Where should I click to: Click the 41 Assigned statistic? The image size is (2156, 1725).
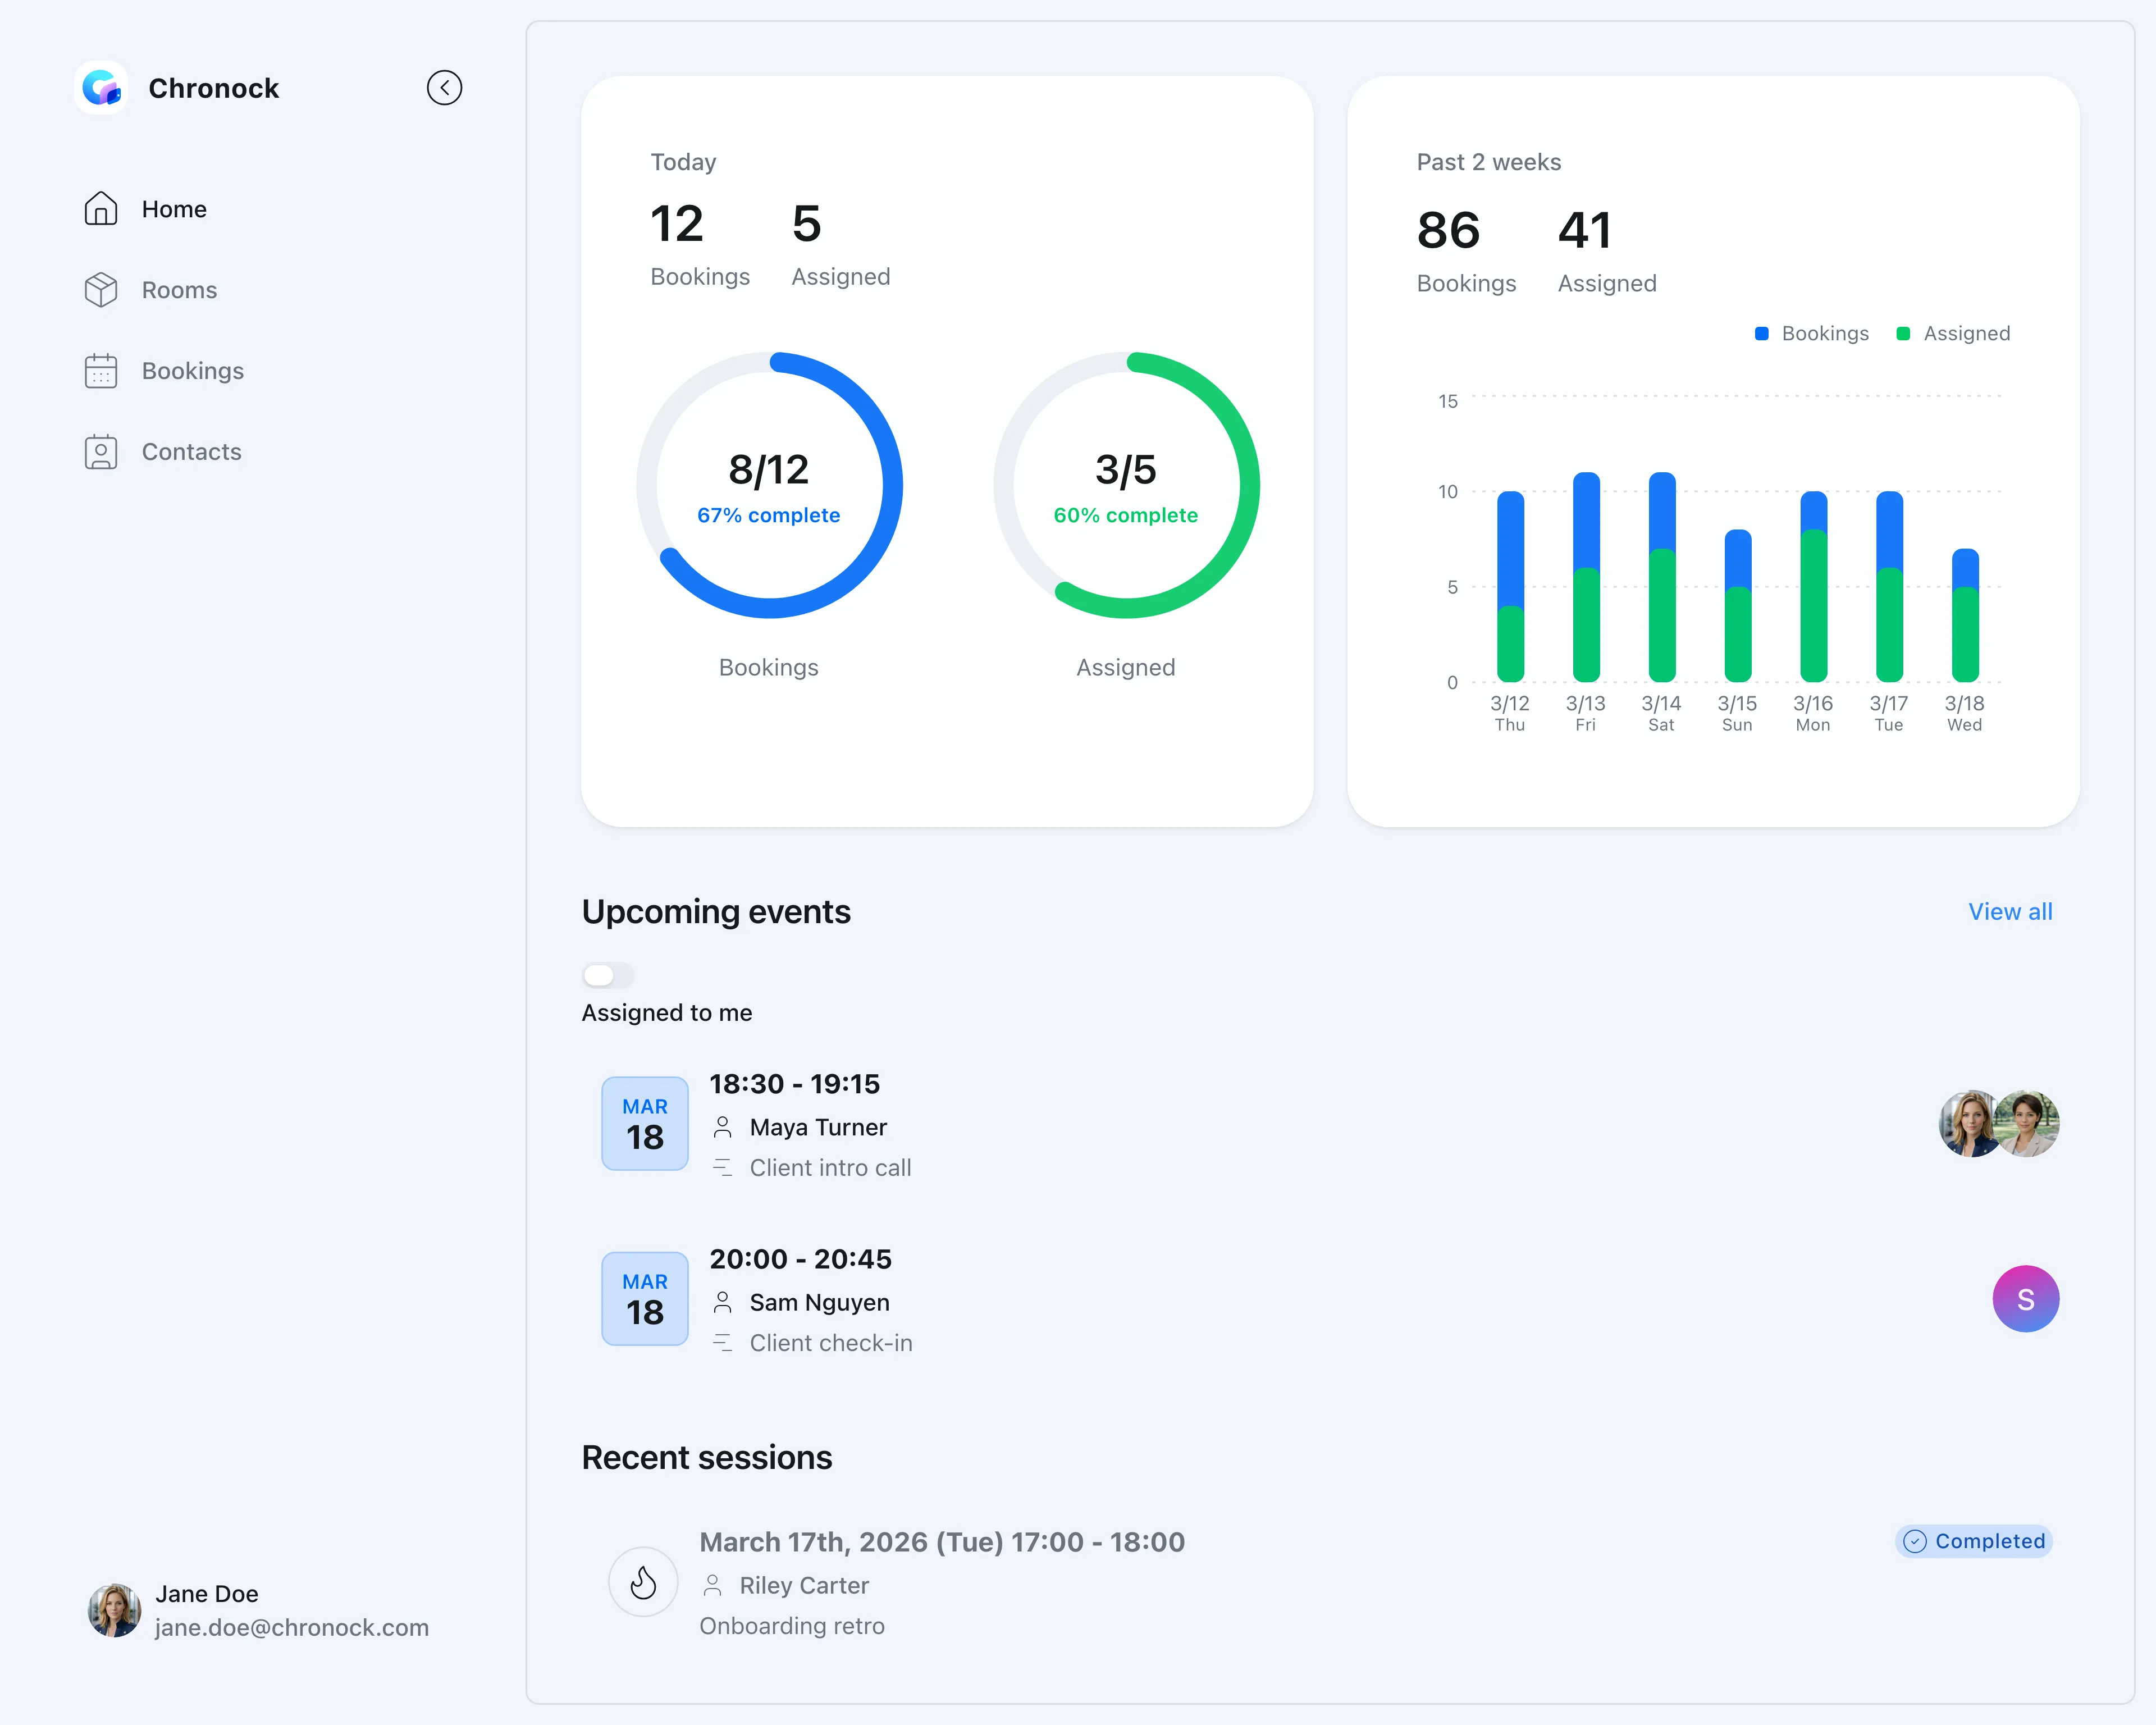(x=1607, y=251)
